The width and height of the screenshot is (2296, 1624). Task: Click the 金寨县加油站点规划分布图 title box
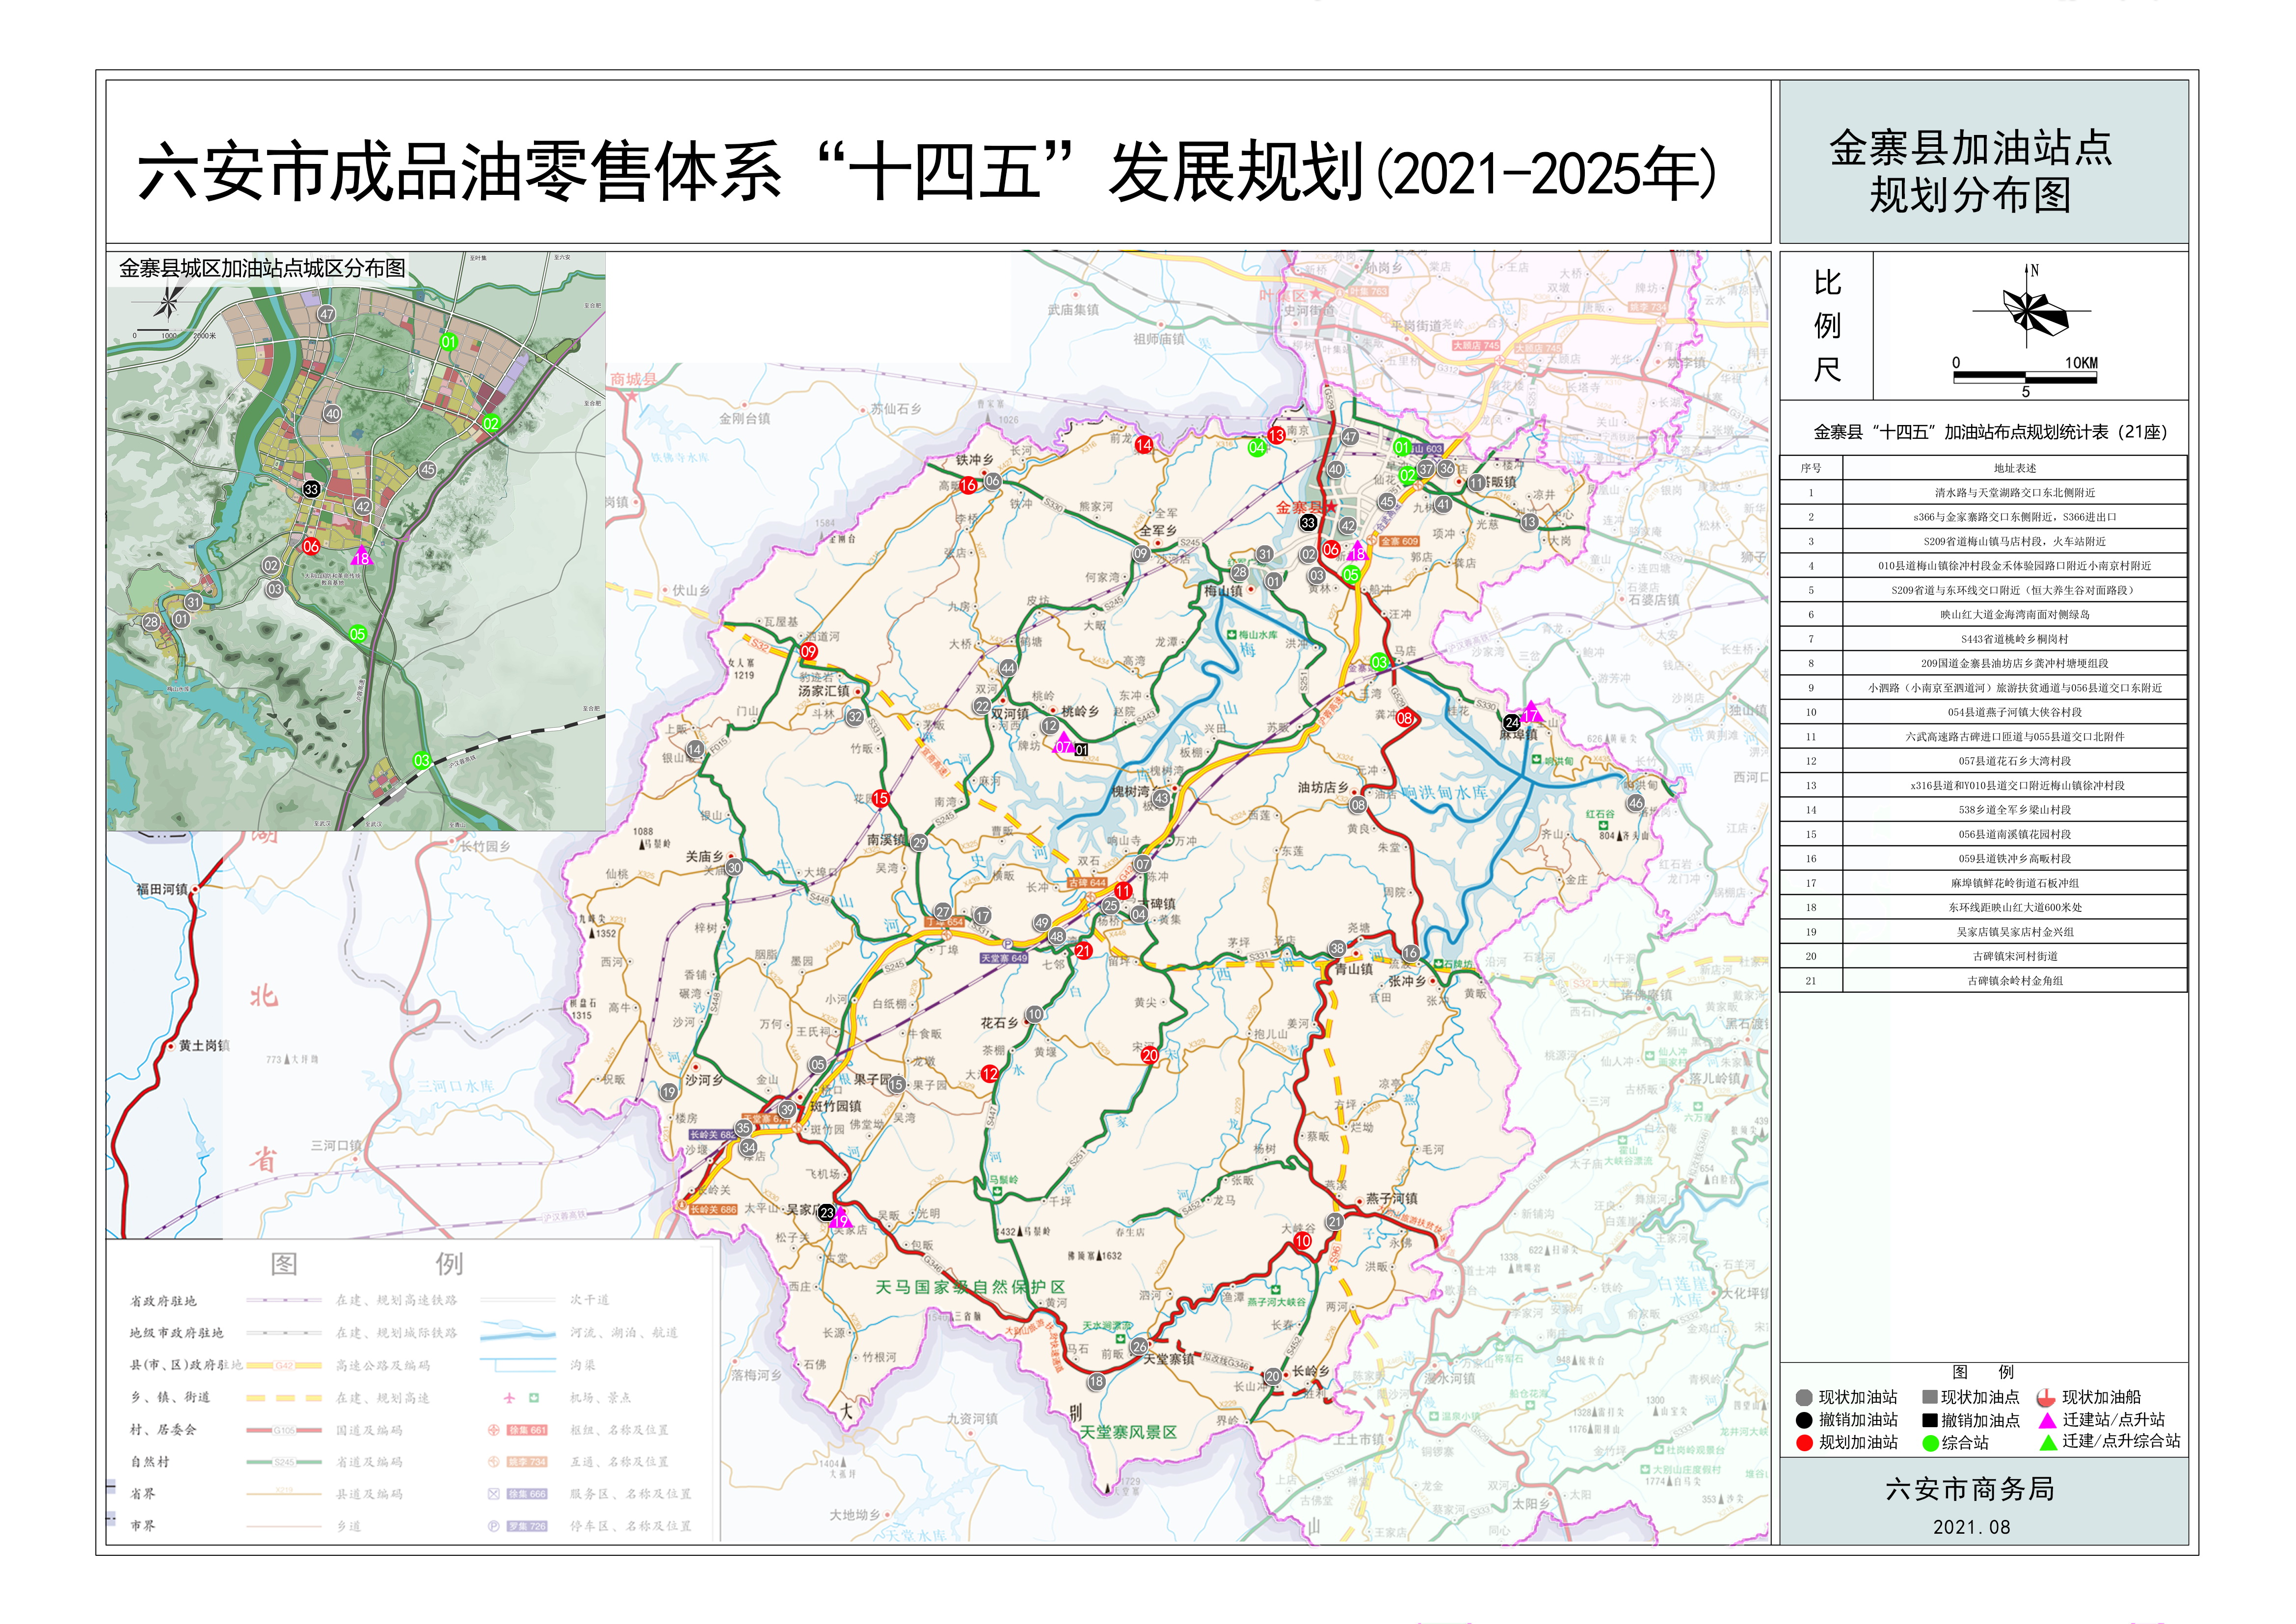pos(1984,162)
